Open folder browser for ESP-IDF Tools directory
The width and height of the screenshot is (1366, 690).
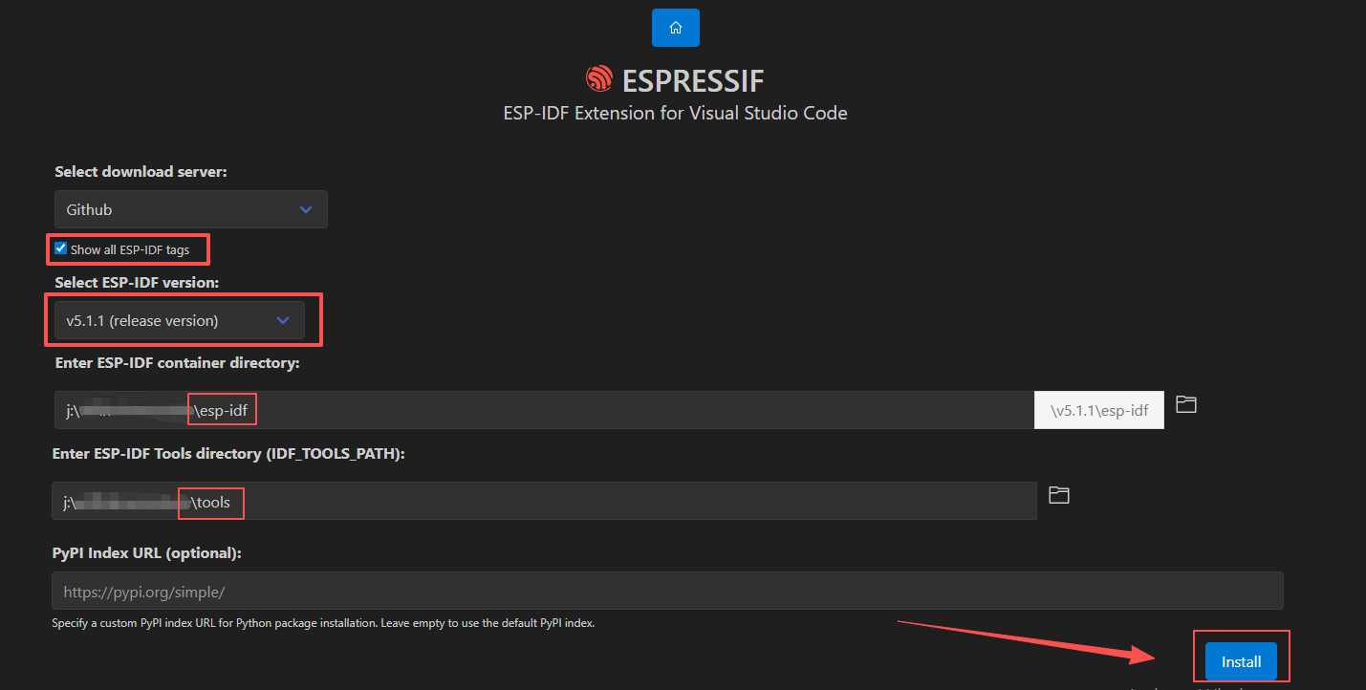point(1058,495)
